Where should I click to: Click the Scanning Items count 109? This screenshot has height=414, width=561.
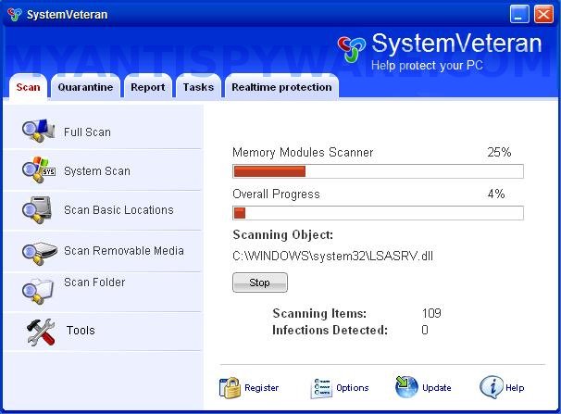coord(431,313)
